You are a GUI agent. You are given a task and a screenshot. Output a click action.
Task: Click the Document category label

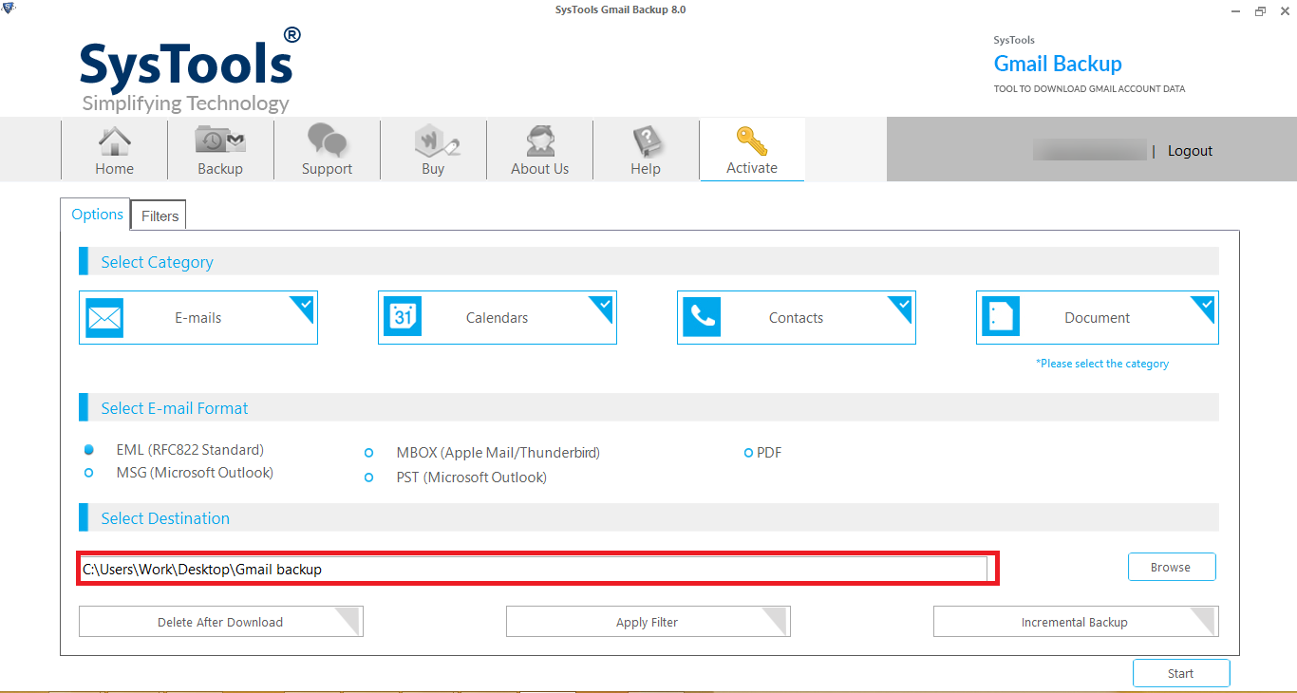tap(1098, 318)
